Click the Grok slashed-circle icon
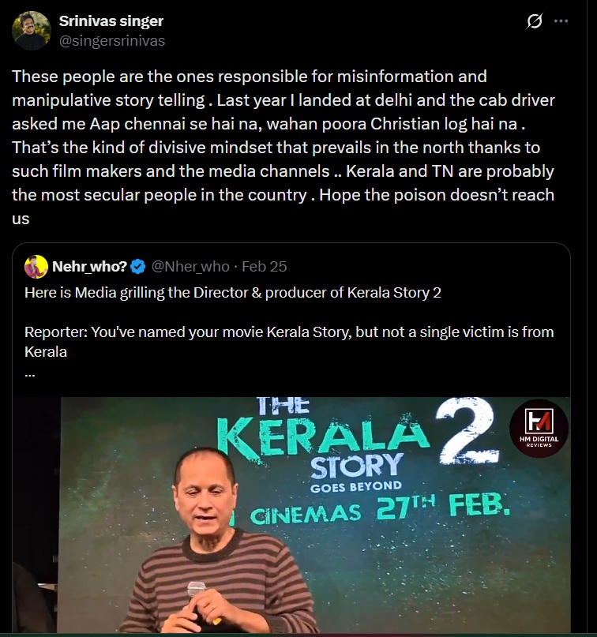This screenshot has width=597, height=637. point(535,21)
